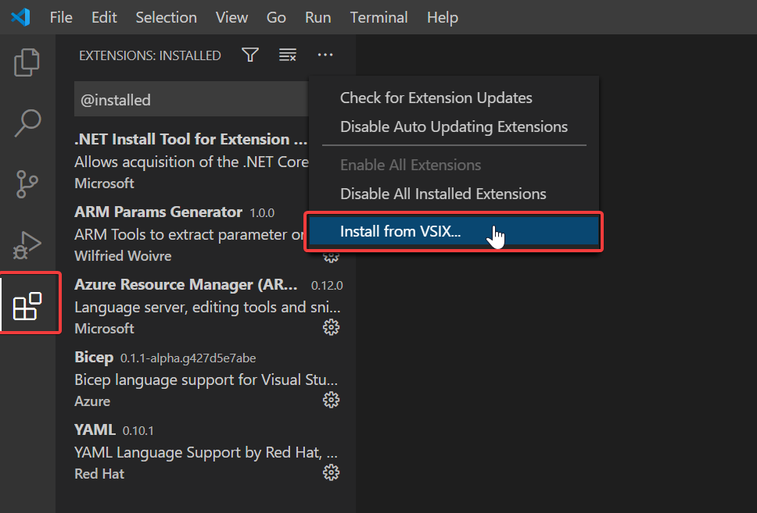Click the Visual Studio Code logo icon
This screenshot has height=513, width=757.
pyautogui.click(x=20, y=17)
